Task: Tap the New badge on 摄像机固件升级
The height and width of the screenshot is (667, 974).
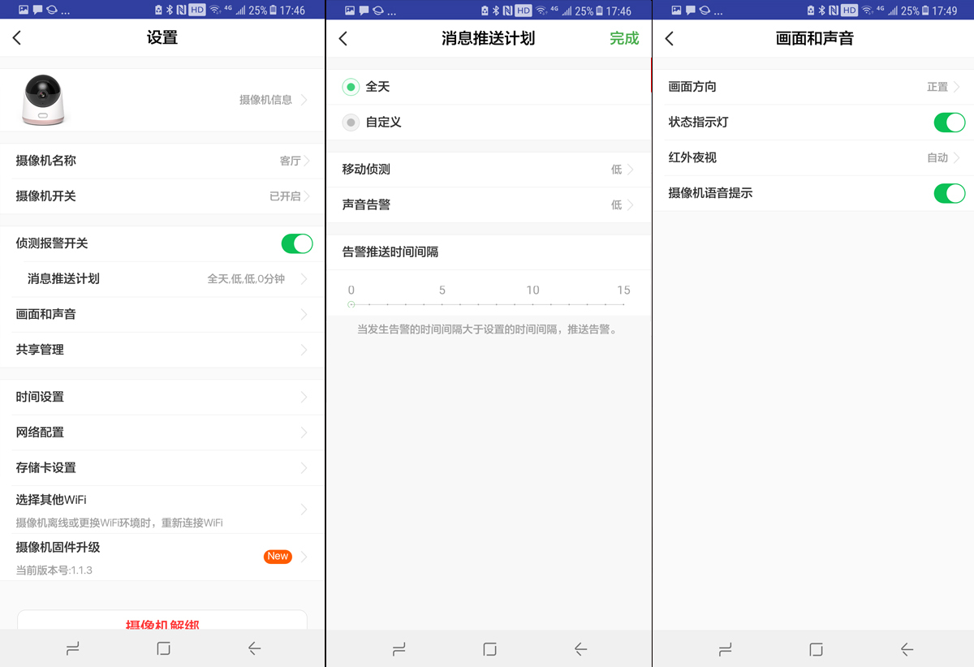Action: [277, 556]
